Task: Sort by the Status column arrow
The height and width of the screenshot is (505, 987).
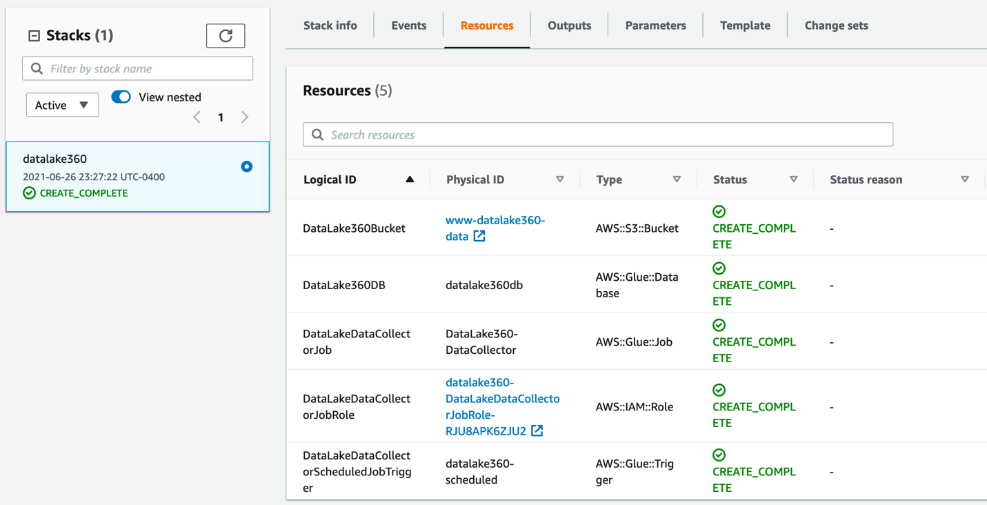Action: point(794,179)
